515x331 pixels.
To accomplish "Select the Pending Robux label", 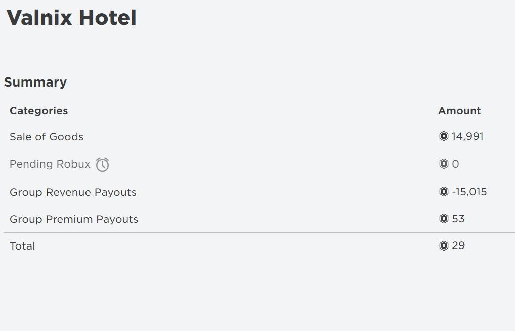I will click(x=50, y=163).
